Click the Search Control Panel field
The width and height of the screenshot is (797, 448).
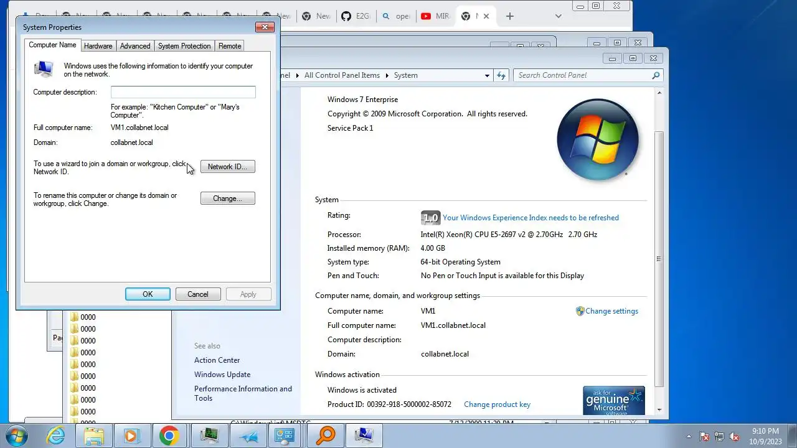pyautogui.click(x=583, y=75)
